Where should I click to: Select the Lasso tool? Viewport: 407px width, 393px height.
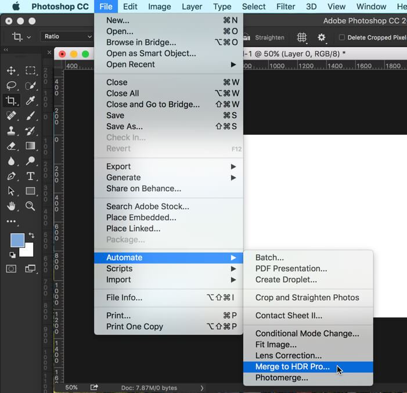11,85
